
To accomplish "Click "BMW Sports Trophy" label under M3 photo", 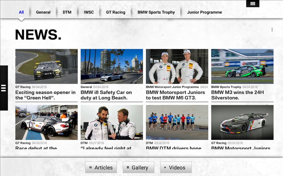I will (226, 87).
